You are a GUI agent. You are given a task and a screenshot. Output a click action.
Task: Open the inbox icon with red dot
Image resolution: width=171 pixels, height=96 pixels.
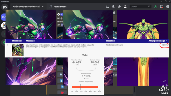point(162,7)
